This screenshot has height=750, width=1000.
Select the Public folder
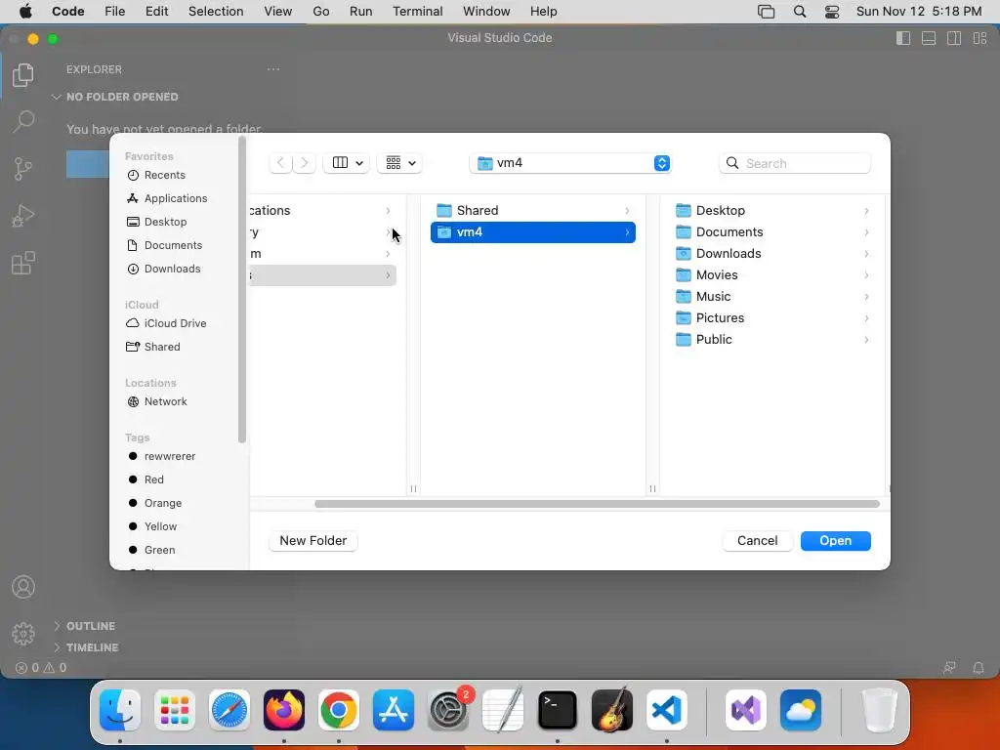click(771, 339)
